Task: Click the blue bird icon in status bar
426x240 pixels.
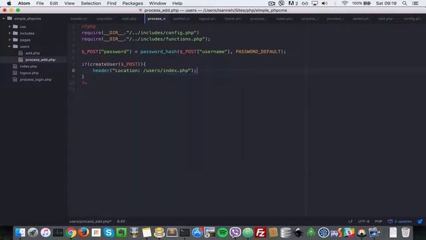Action: [x=420, y=221]
